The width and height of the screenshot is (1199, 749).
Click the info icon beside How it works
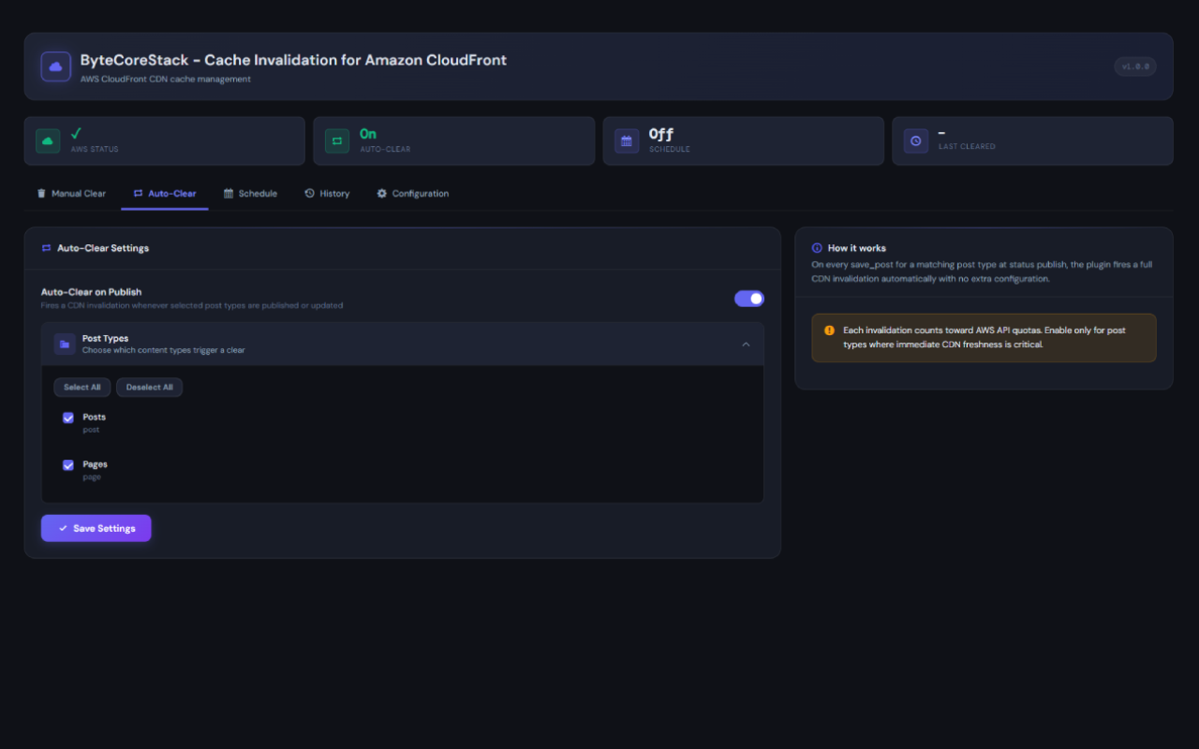click(x=817, y=248)
